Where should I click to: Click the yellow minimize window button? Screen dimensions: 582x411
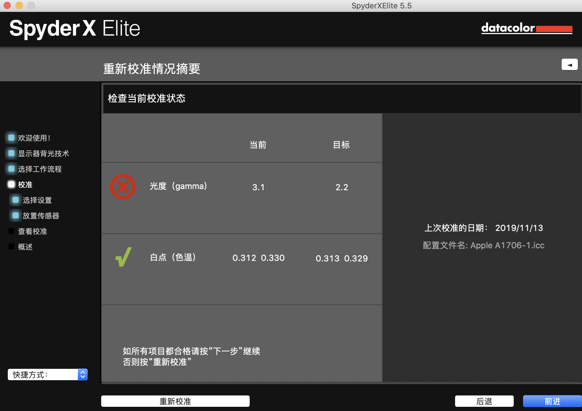[x=19, y=5]
